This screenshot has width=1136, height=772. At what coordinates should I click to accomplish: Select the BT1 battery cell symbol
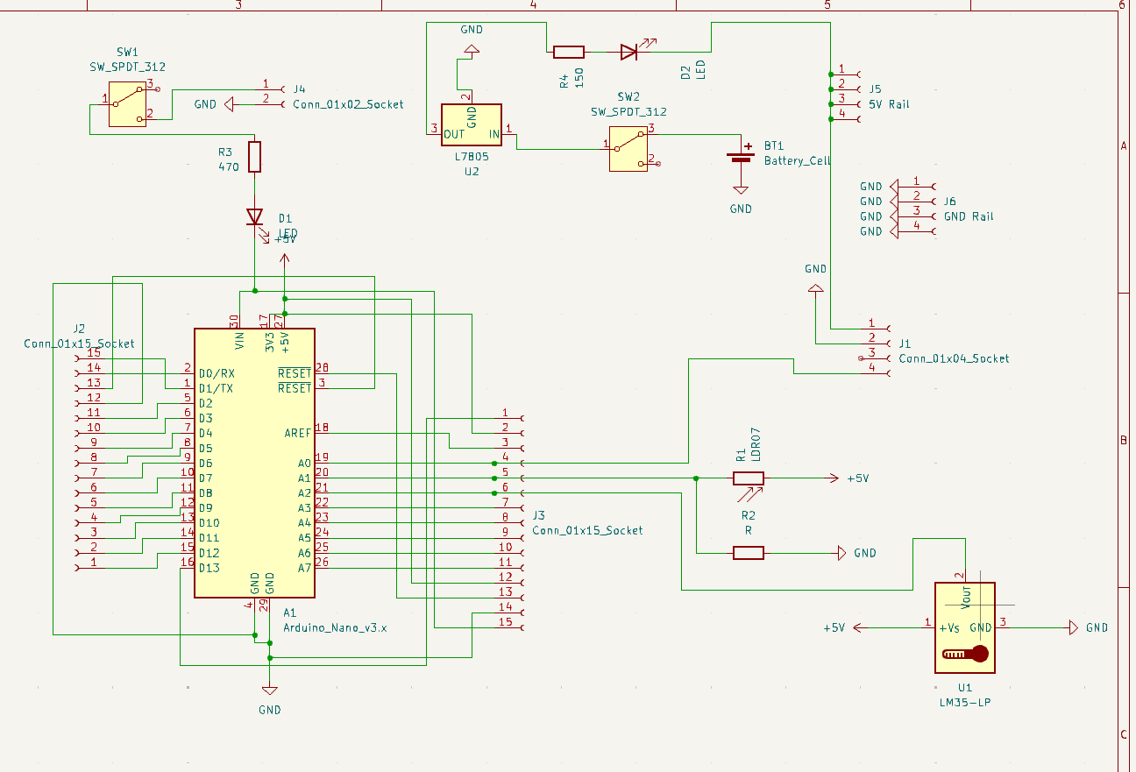[x=742, y=158]
